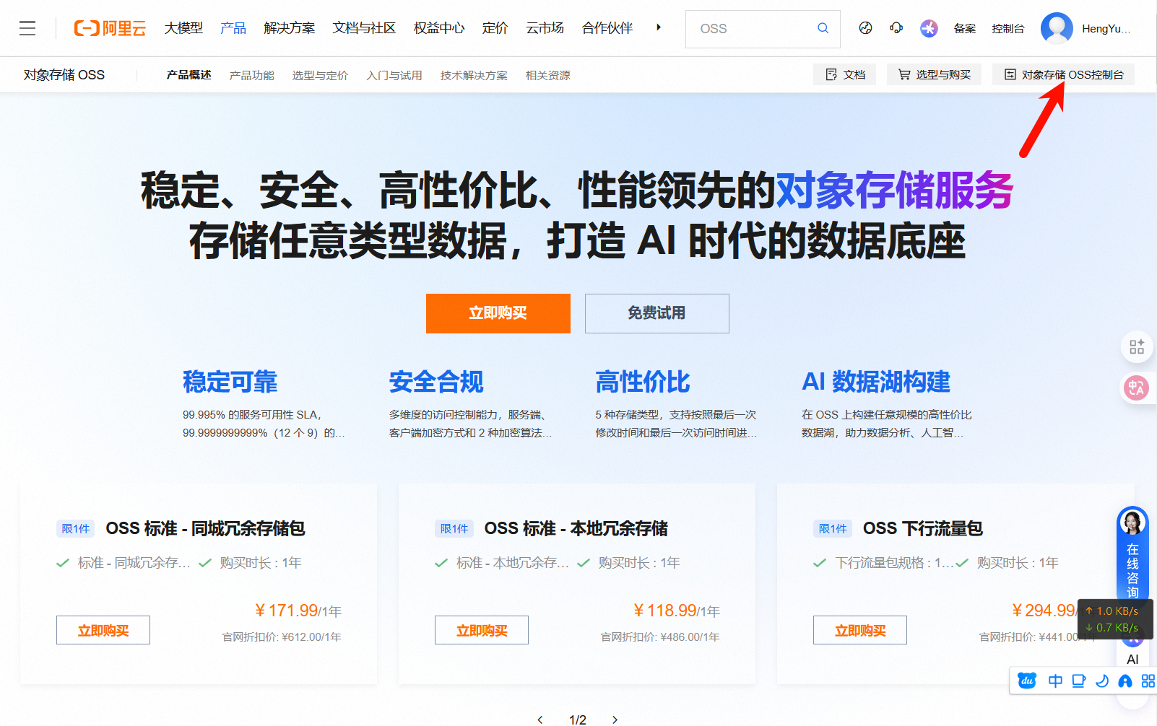Viewport: 1157px width, 726px height.
Task: Open the 大模型 top menu
Action: point(183,28)
